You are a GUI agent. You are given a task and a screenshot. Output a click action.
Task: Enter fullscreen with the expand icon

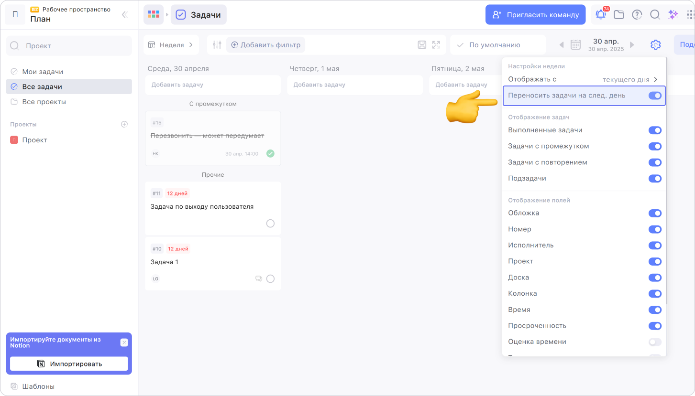[436, 45]
